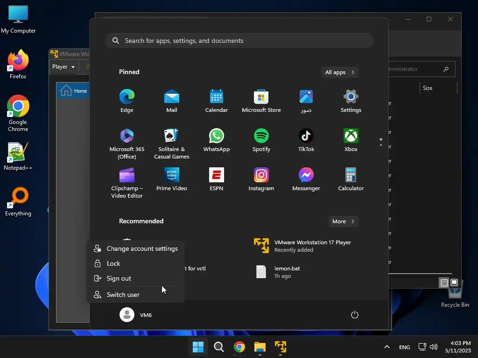Launch WhatsApp from pinned apps
Screen dimensions: 478x358
(x=217, y=140)
